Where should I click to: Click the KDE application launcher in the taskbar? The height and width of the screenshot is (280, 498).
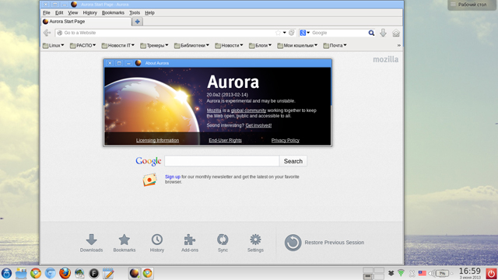pos(7,273)
